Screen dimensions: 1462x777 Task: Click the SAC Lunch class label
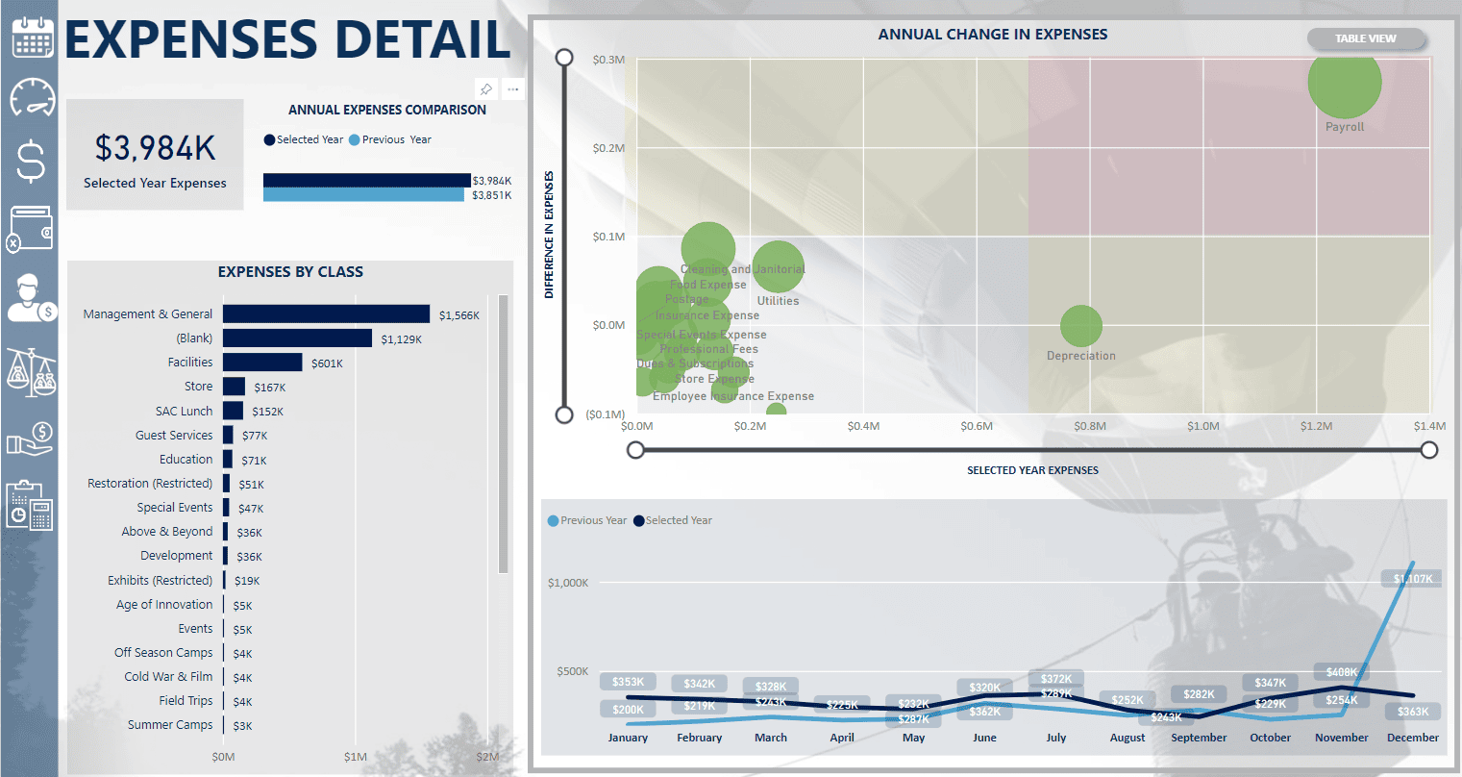[x=185, y=411]
